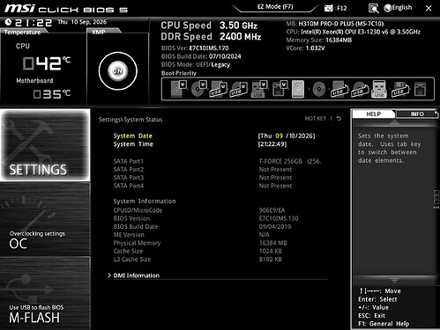
Task: Open the HOT KEY menu
Action: (316, 119)
